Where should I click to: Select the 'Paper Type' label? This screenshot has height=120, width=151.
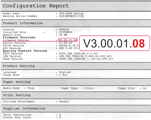[x=69, y=88]
